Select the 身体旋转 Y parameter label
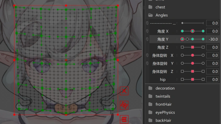The height and width of the screenshot is (124, 221). [163, 64]
